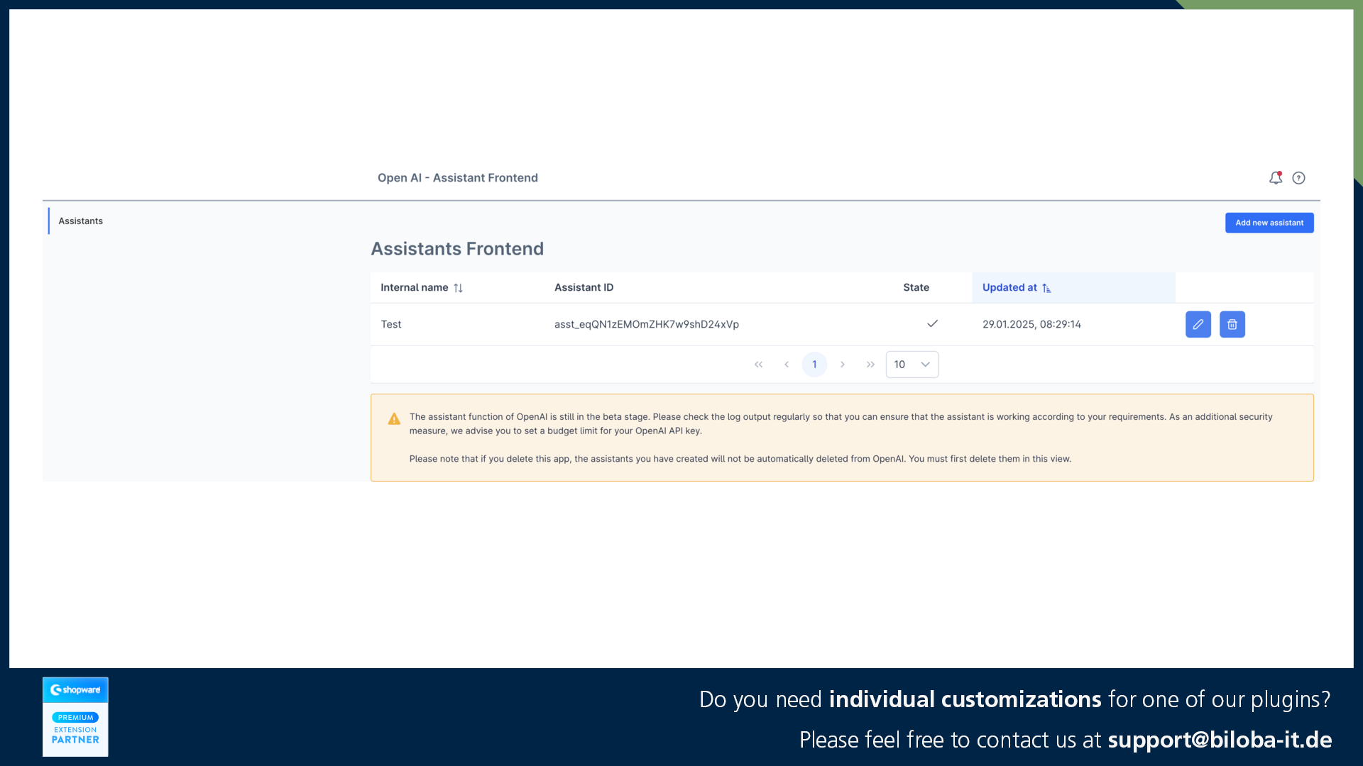Click the State column header

[932, 287]
